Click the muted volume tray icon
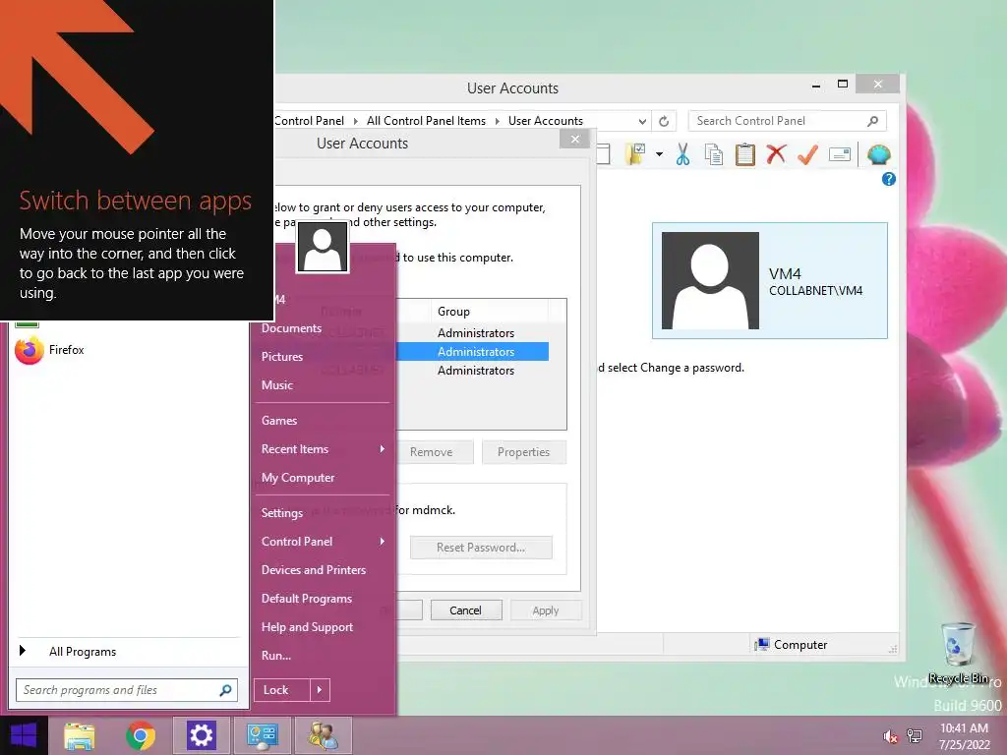The height and width of the screenshot is (755, 1007). (x=890, y=736)
